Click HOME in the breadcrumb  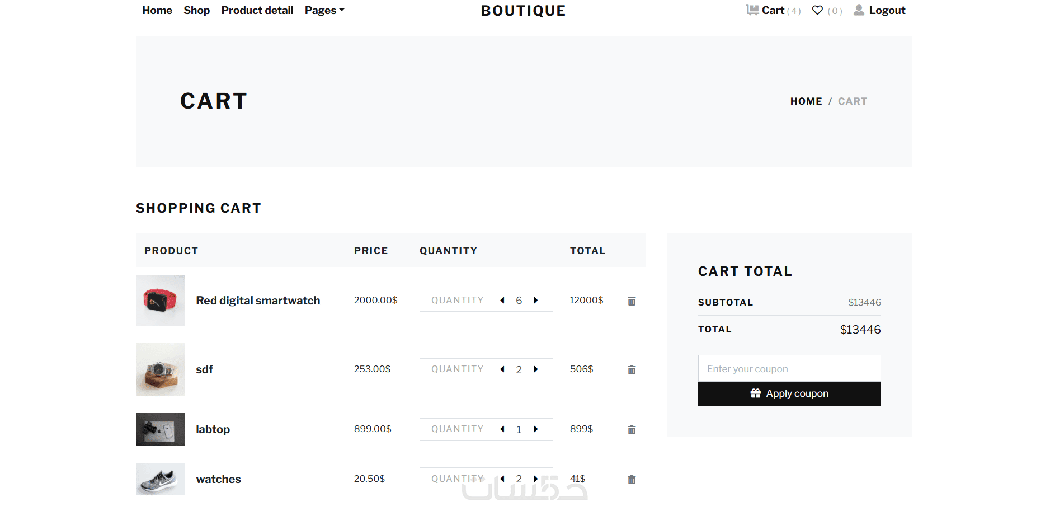[806, 101]
